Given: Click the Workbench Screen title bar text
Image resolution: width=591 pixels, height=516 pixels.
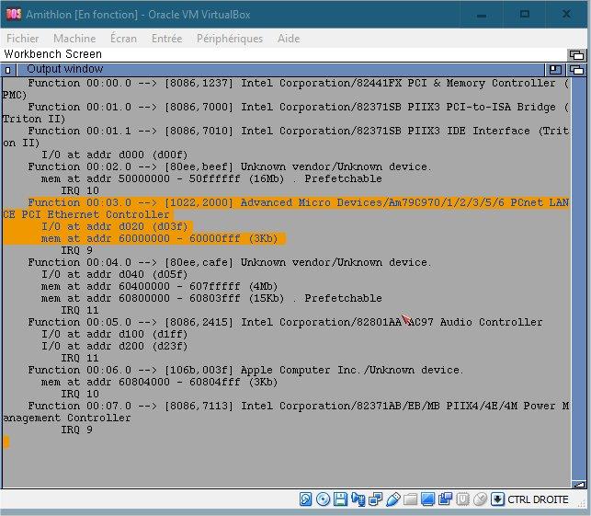Looking at the screenshot, I should click(x=52, y=54).
